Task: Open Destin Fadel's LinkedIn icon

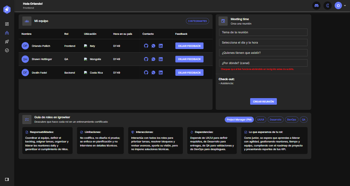Action: 161,72
